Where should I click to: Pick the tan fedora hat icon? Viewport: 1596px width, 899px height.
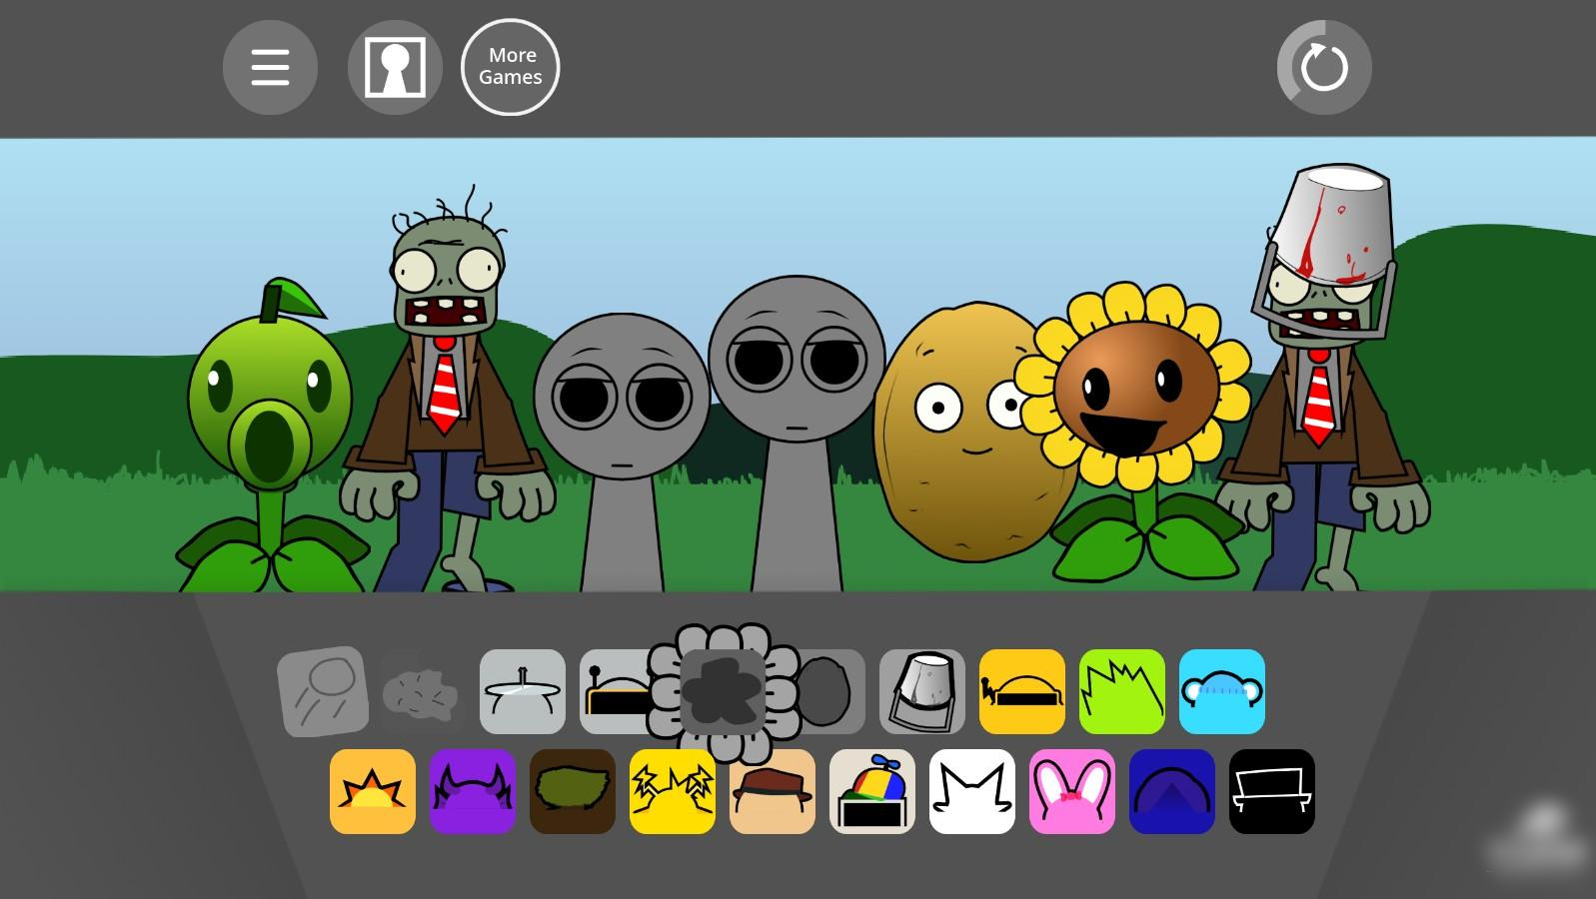[x=773, y=791]
